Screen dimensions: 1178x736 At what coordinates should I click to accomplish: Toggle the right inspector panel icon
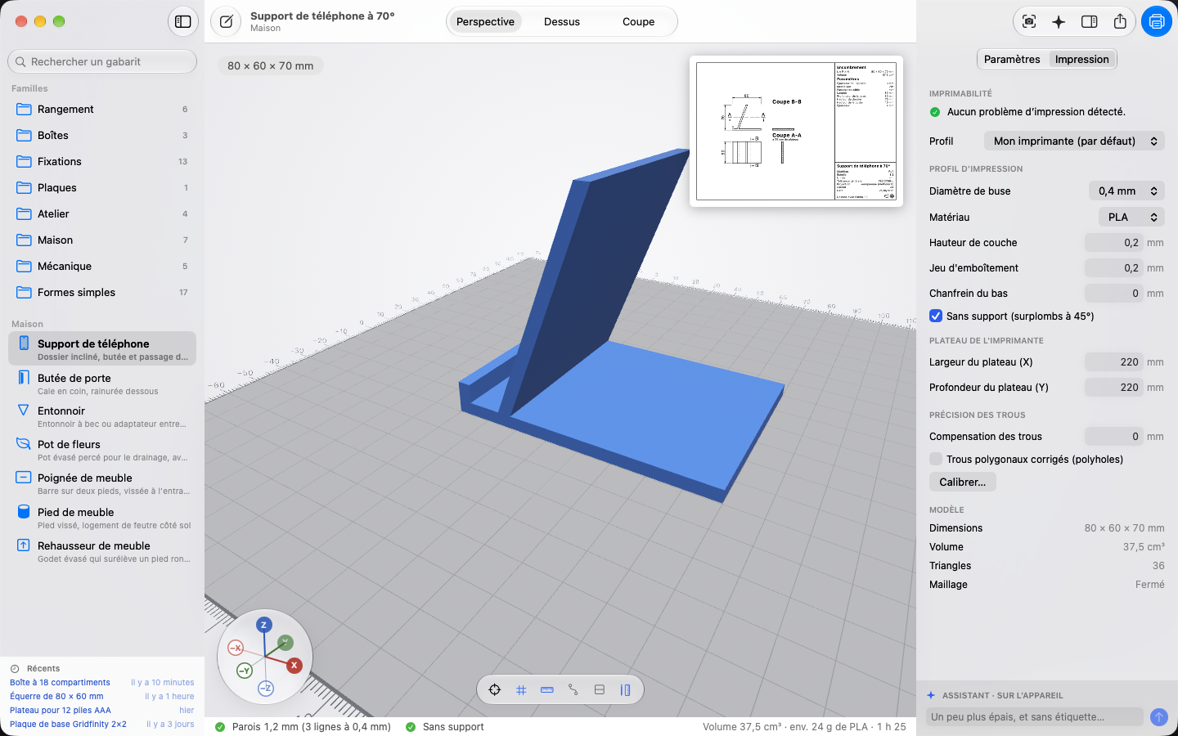pos(1090,21)
